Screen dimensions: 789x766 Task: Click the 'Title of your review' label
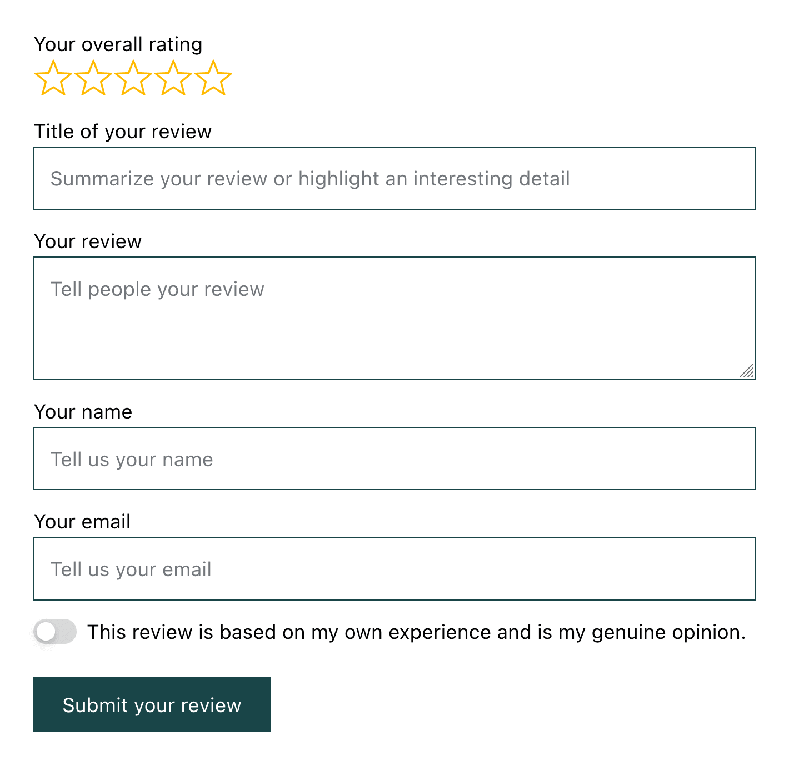coord(123,132)
